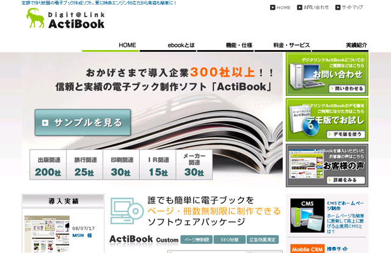Click the デモ版でお試し banner heading
The height and width of the screenshot is (253, 391).
click(335, 120)
